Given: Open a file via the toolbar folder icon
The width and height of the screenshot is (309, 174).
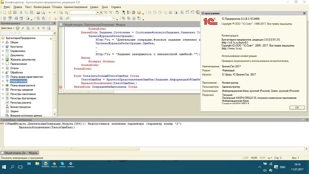Looking at the screenshot, I should pos(10,12).
